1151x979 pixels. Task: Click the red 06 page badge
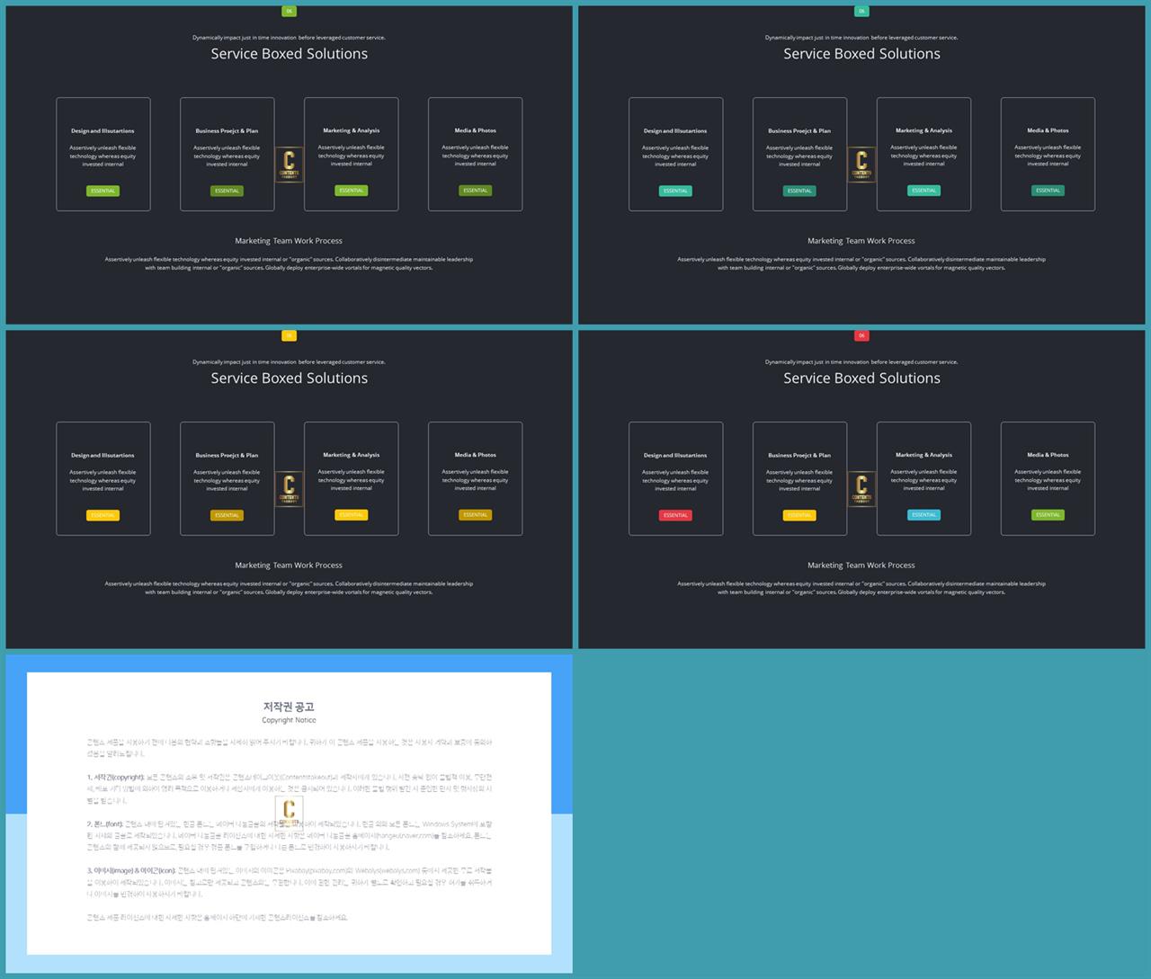tap(861, 336)
